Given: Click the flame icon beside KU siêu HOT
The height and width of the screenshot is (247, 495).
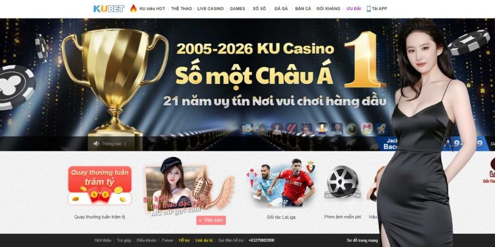Looking at the screenshot, I should pos(133,9).
